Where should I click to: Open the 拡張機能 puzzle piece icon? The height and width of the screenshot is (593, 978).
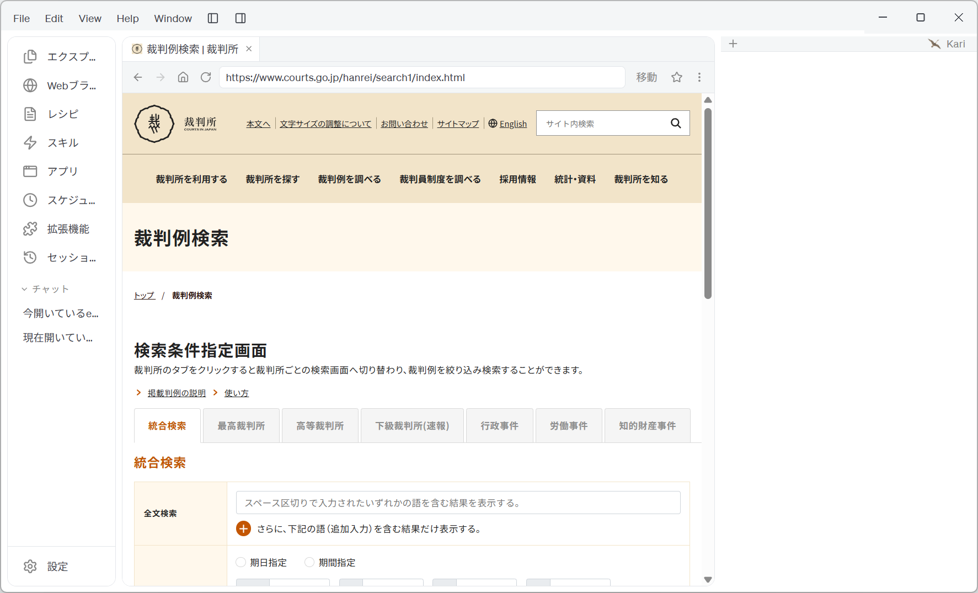(30, 229)
